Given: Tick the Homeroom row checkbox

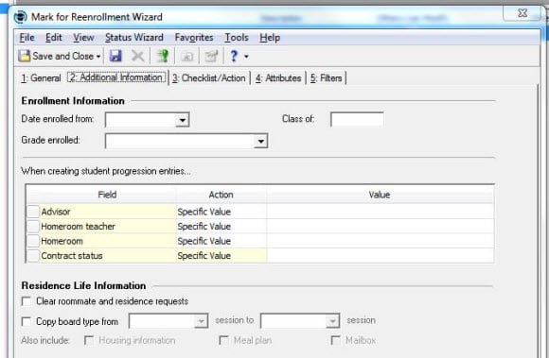Looking at the screenshot, I should click(x=33, y=241).
